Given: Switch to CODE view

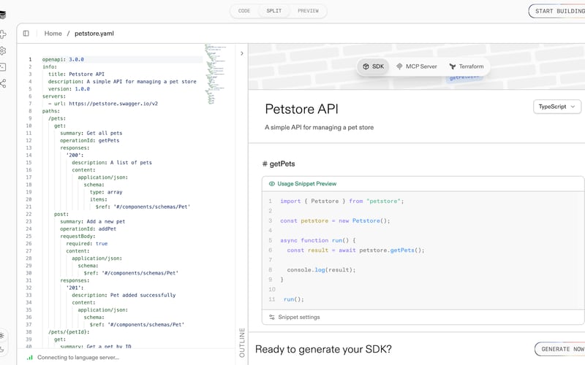Looking at the screenshot, I should [x=244, y=11].
